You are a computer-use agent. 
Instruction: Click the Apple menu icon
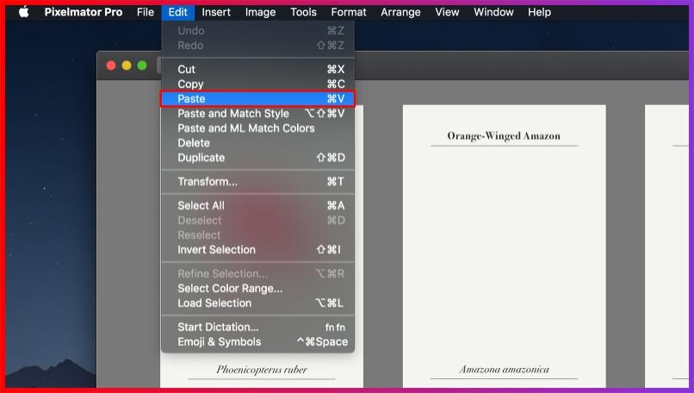(x=23, y=12)
